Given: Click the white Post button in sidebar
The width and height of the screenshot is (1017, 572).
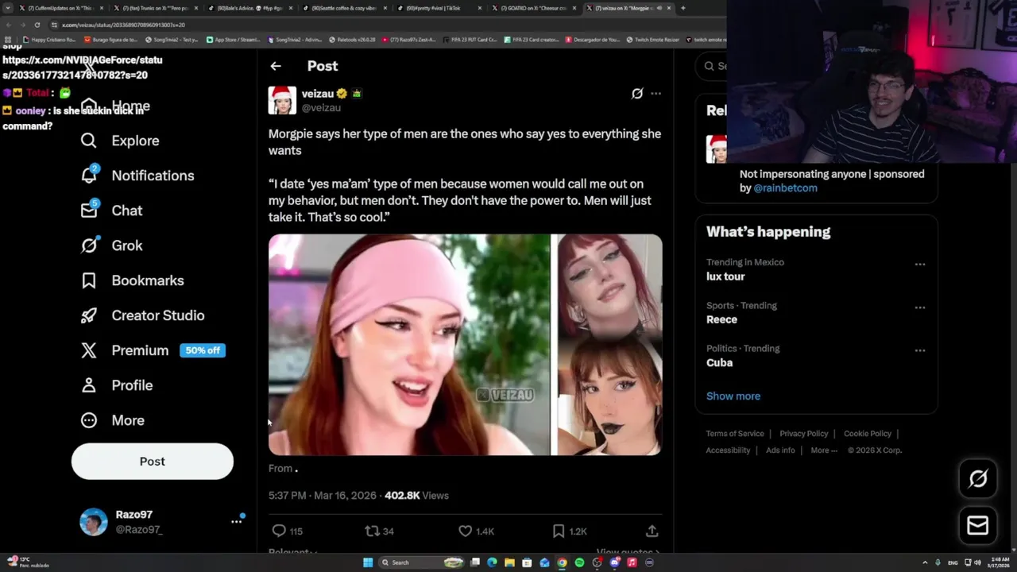Looking at the screenshot, I should [x=153, y=462].
